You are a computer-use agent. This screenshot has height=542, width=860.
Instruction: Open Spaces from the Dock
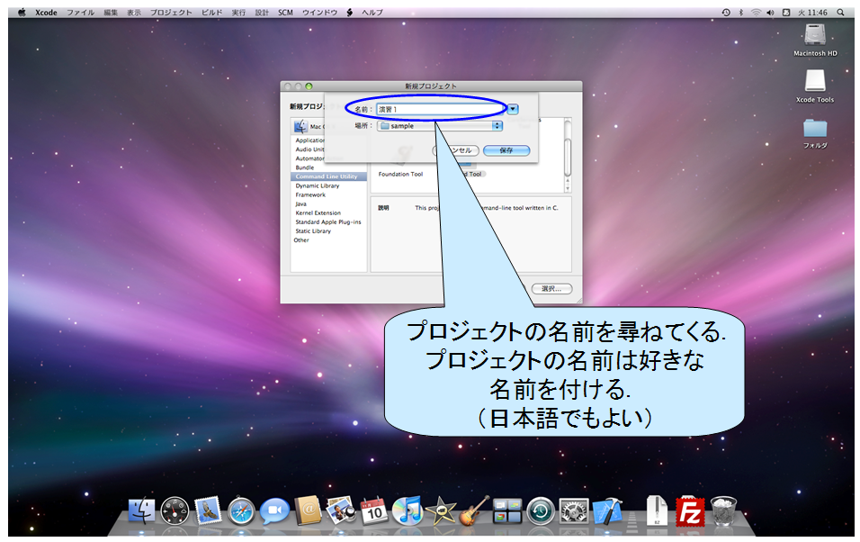[506, 510]
